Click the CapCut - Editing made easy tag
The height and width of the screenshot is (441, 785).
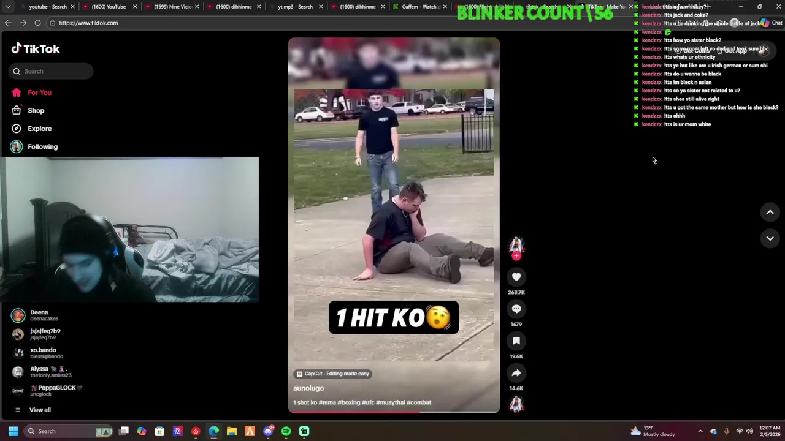coord(333,374)
